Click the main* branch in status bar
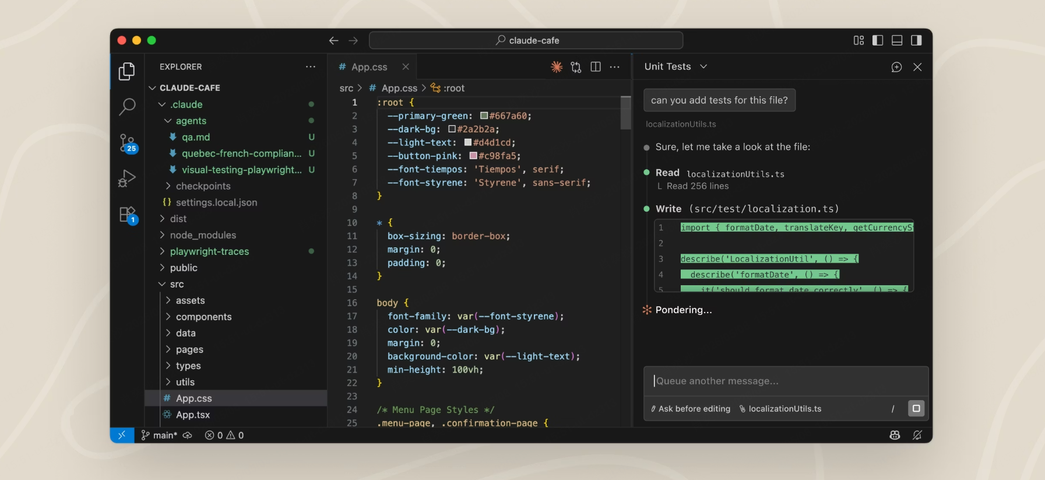The width and height of the screenshot is (1045, 480). (x=159, y=435)
